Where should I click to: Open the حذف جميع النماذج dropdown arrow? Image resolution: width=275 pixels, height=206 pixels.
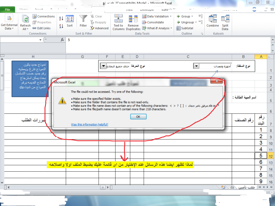(x=103, y=66)
